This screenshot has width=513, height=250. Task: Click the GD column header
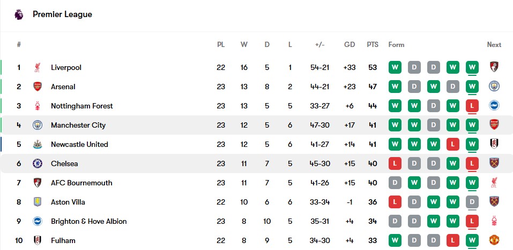(350, 45)
